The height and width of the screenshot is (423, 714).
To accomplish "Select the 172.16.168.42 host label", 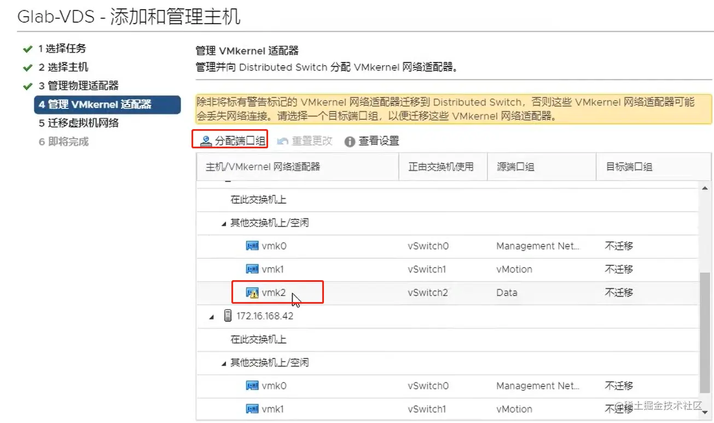I will [x=265, y=316].
